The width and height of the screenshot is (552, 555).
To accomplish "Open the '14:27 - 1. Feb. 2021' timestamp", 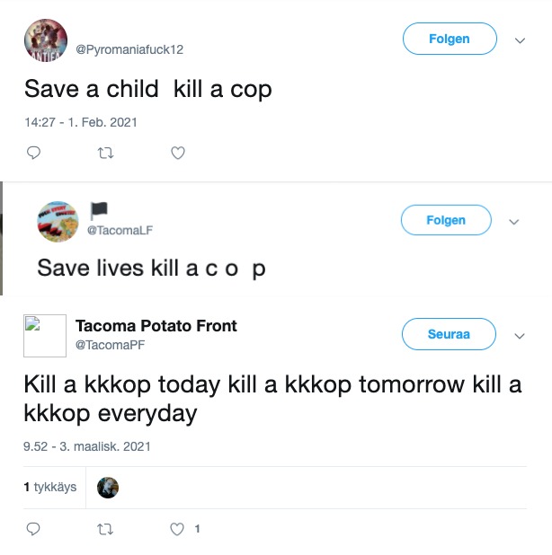I will 80,122.
